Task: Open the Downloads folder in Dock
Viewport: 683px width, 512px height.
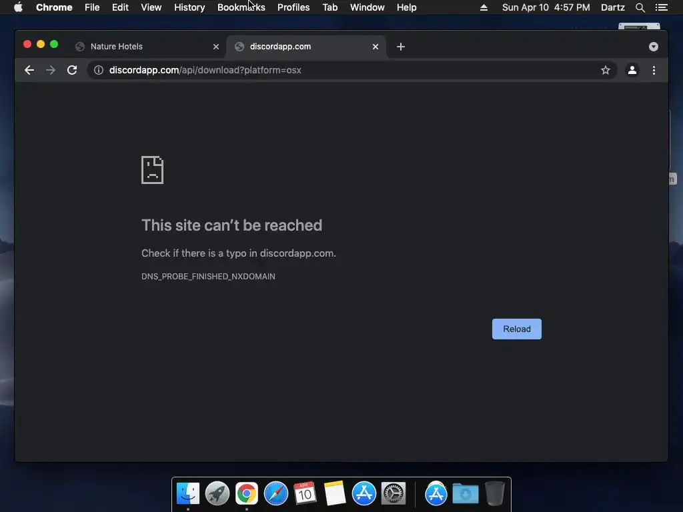Action: [x=465, y=493]
